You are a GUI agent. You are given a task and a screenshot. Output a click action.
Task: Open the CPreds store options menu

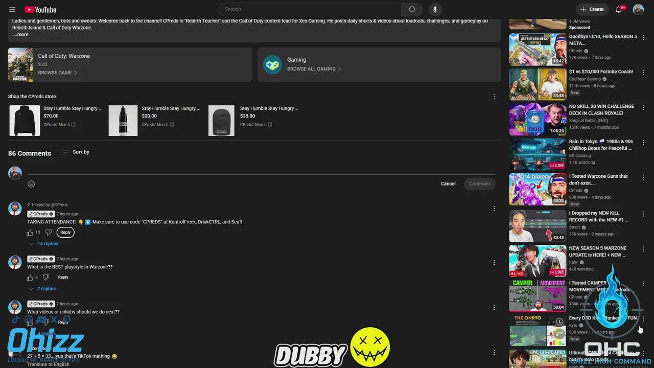(x=494, y=97)
